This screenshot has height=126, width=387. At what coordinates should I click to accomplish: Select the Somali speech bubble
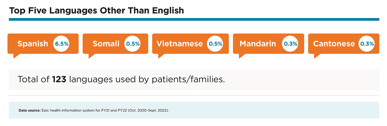click(x=115, y=44)
